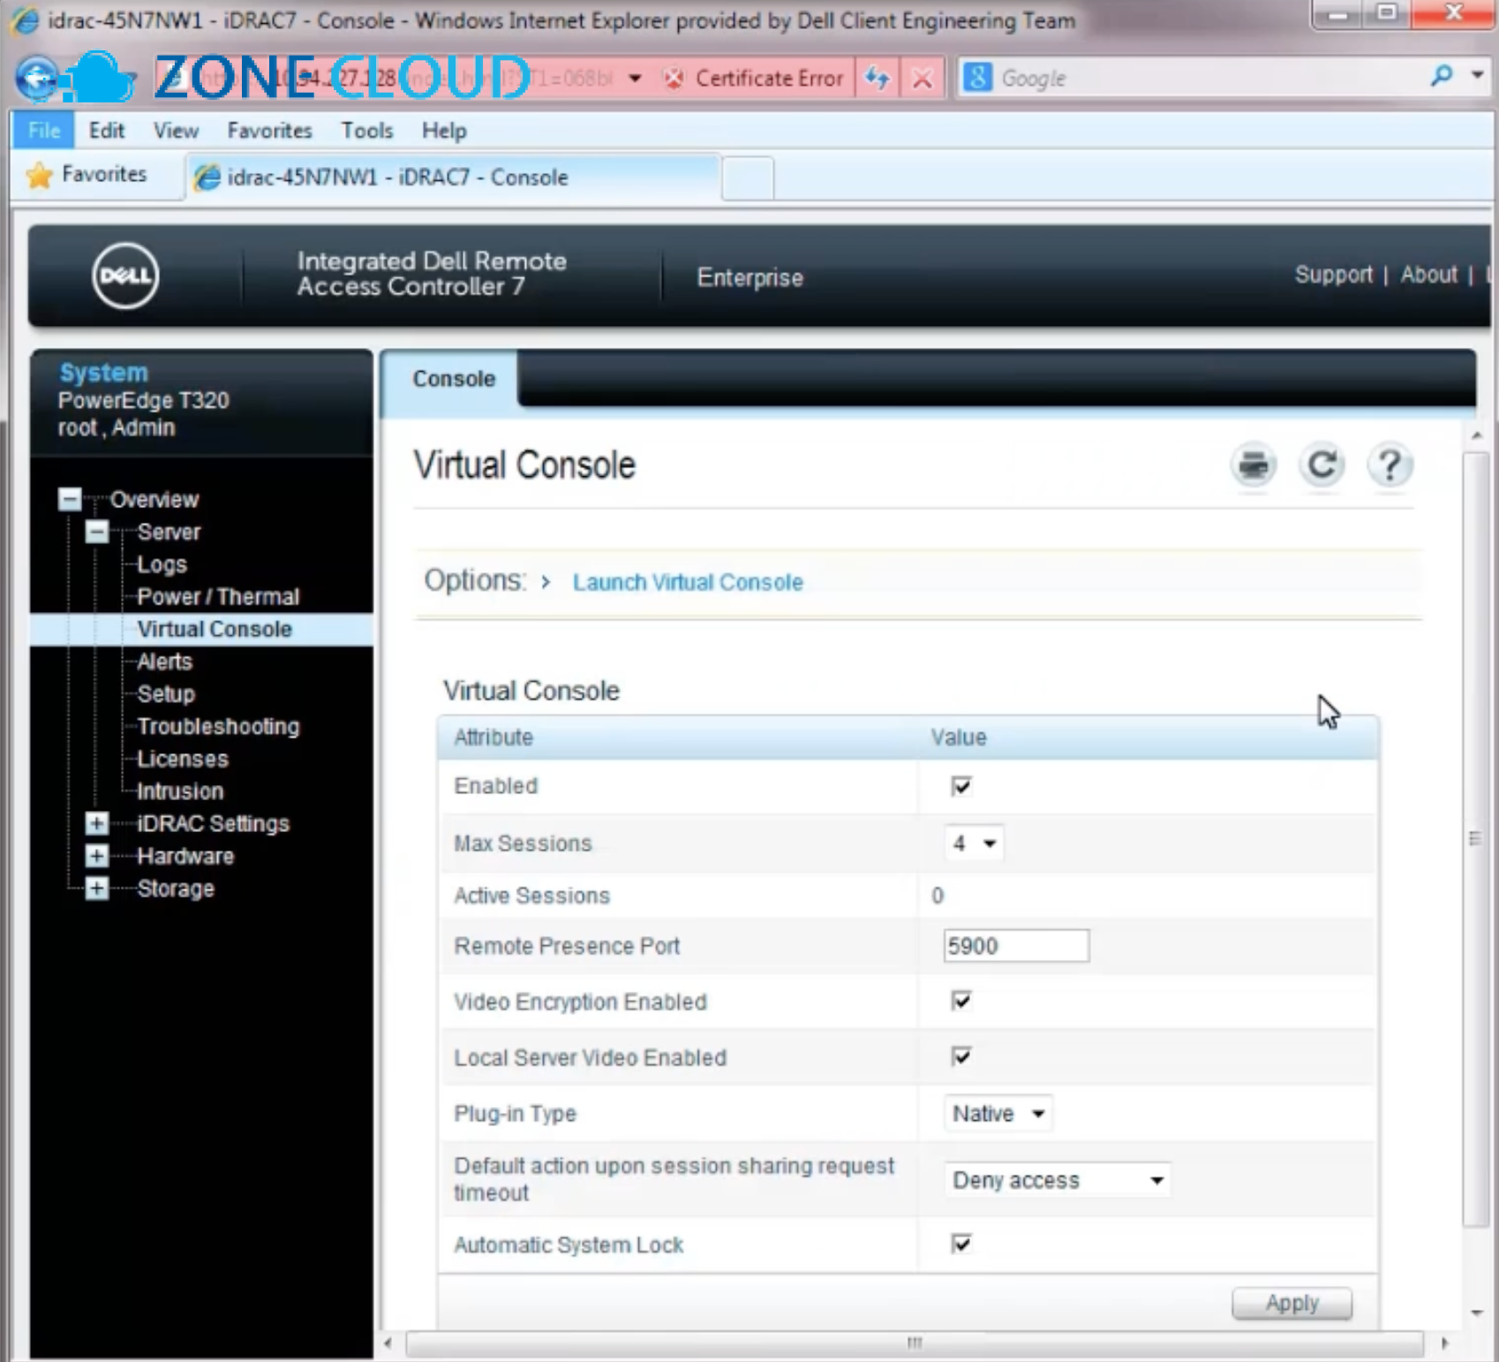Click the Certificate Error label
This screenshot has height=1362, width=1499.
pyautogui.click(x=769, y=79)
